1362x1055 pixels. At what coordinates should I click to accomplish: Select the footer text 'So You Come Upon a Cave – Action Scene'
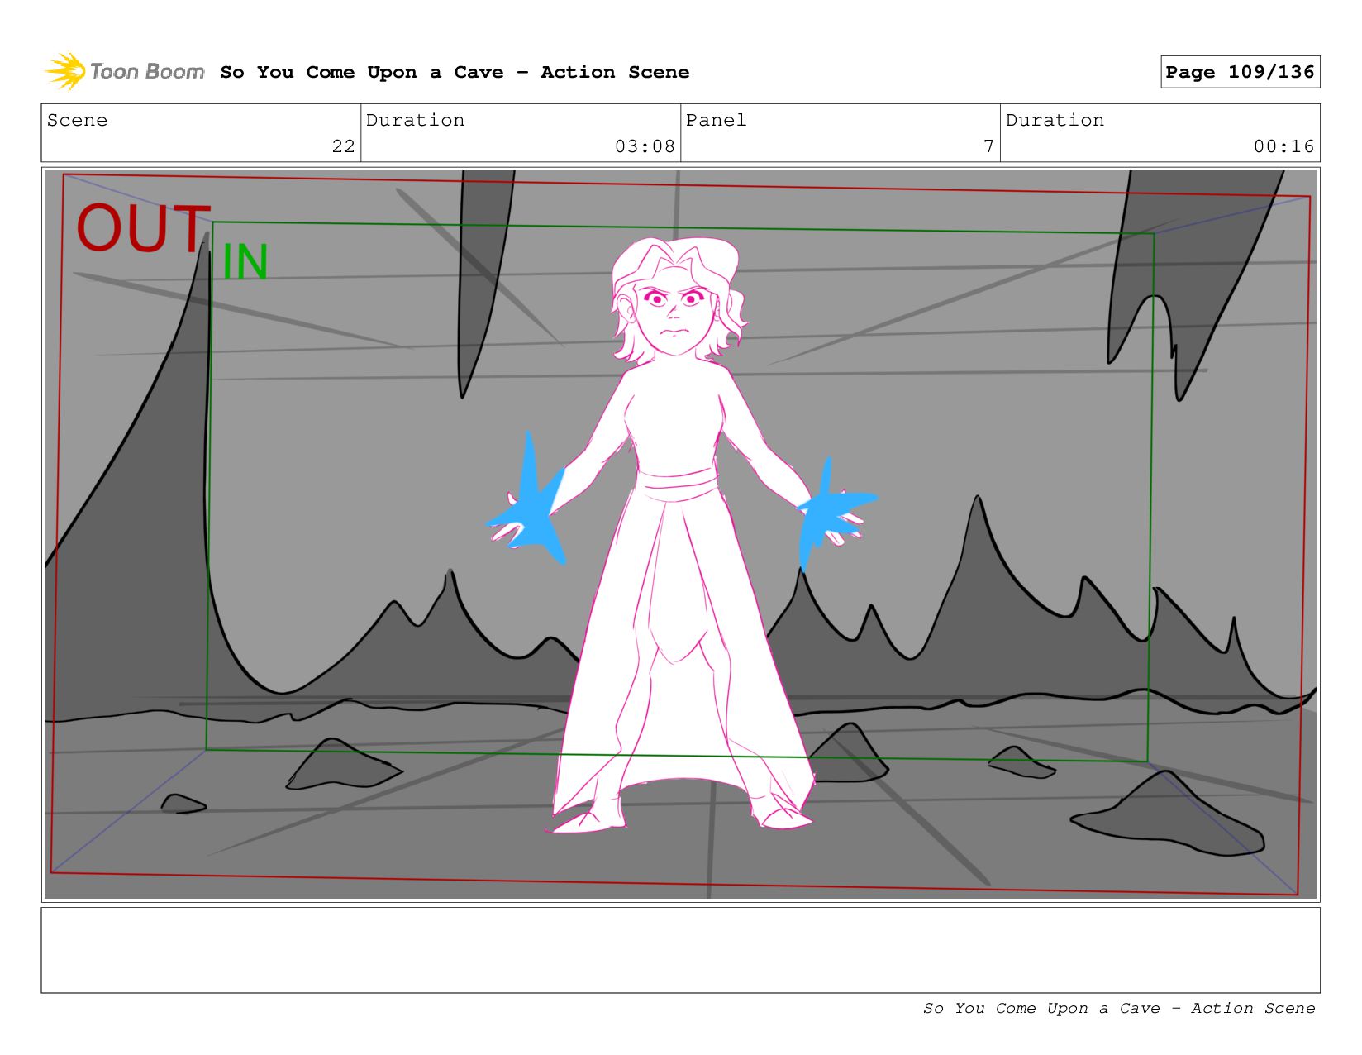[x=1119, y=1008]
